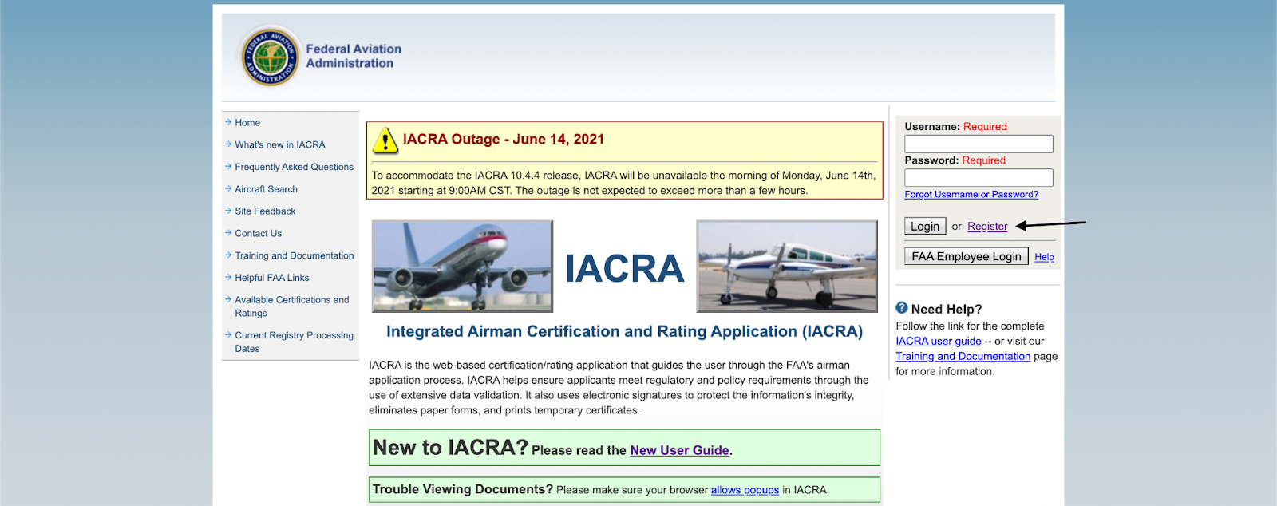This screenshot has height=506, width=1277.
Task: Open Help link beside employee login
Action: click(1044, 257)
